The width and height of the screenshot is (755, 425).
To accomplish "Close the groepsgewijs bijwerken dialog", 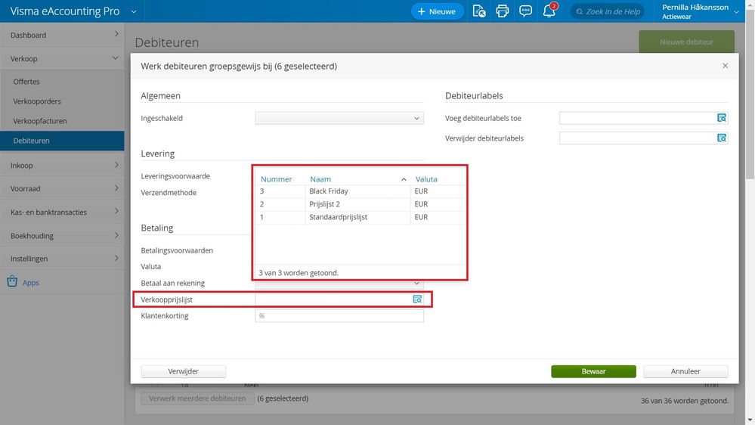I will 725,66.
